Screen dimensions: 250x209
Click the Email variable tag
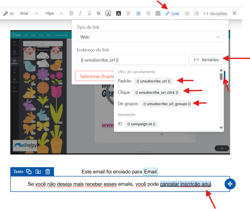[x=150, y=172]
